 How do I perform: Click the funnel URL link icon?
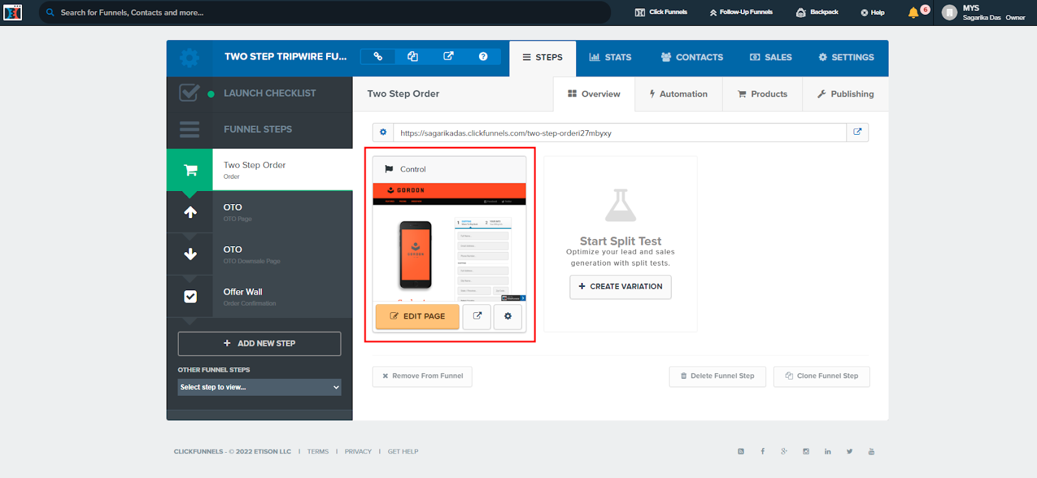378,56
